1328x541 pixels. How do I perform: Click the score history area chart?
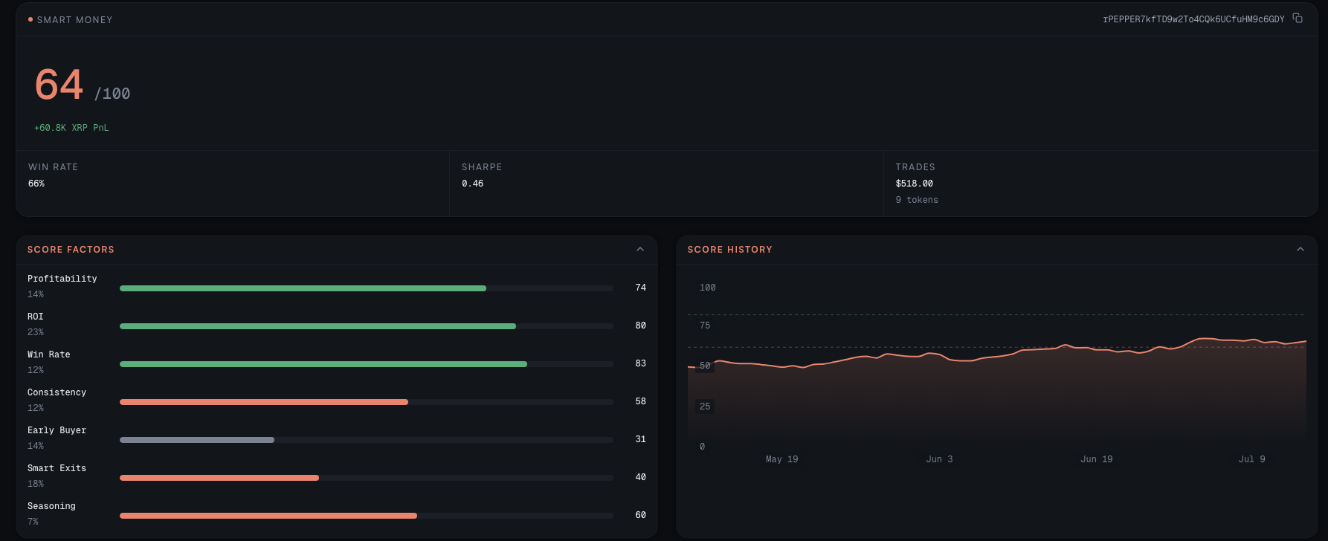coord(997,372)
